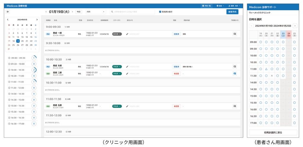Open 予約済 status dropdown for 患者 二郎
The image size is (303, 147).
117,73
